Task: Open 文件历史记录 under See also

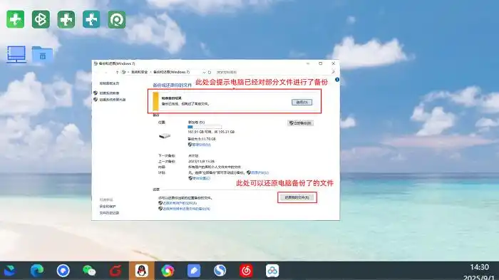Action: [x=109, y=213]
